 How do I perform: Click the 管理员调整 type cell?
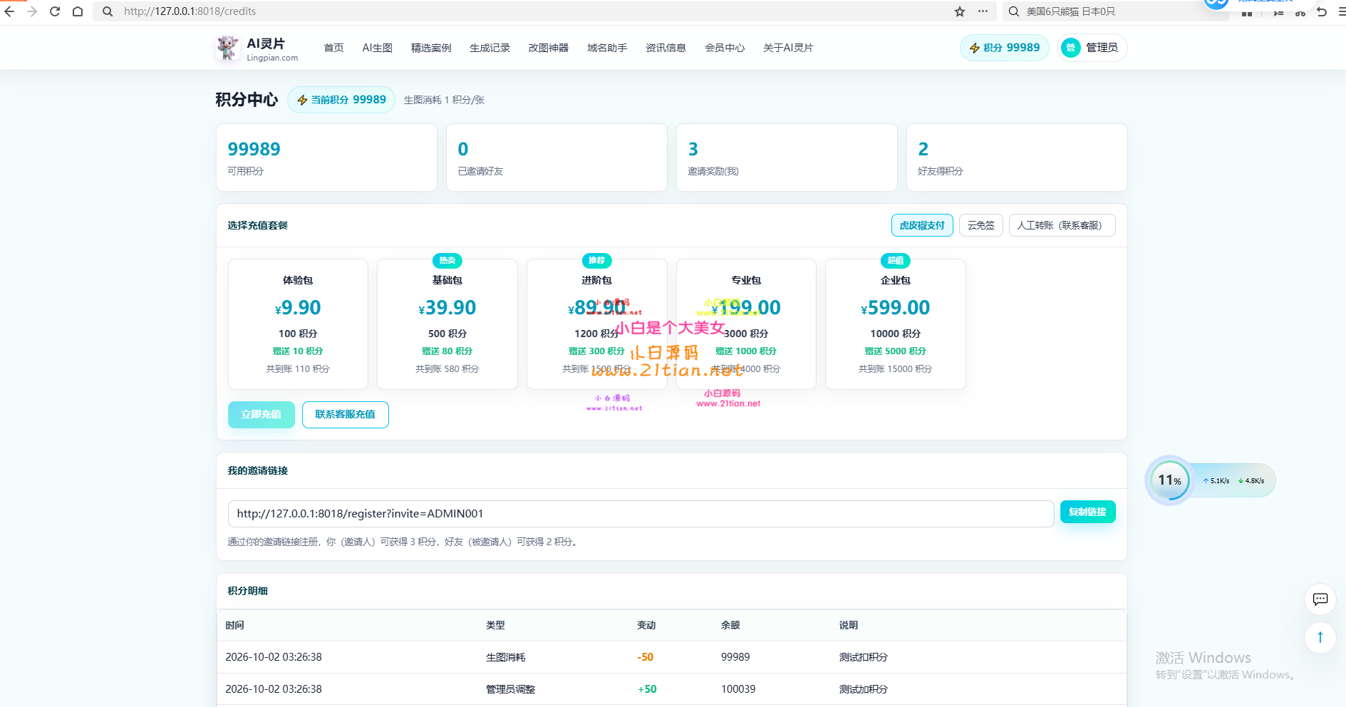[x=510, y=689]
